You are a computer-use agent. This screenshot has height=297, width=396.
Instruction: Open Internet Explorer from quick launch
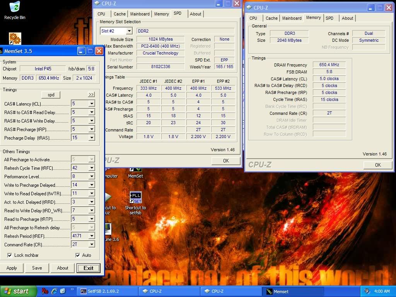pyautogui.click(x=54, y=291)
